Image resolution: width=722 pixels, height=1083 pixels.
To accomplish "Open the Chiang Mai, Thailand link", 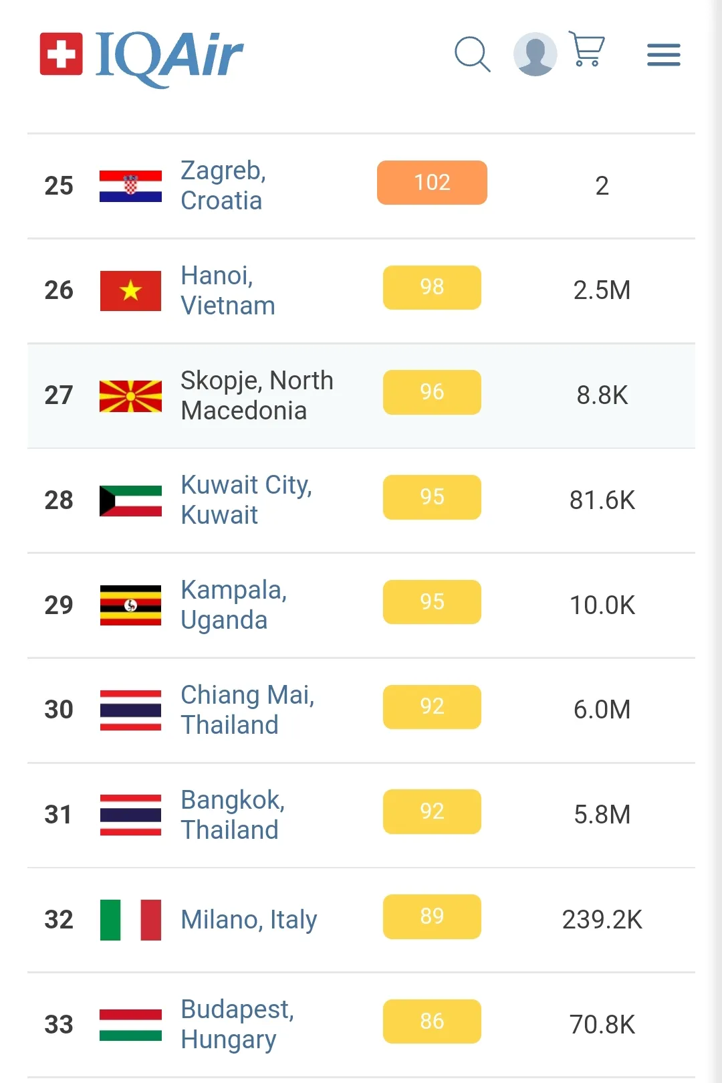I will [247, 710].
